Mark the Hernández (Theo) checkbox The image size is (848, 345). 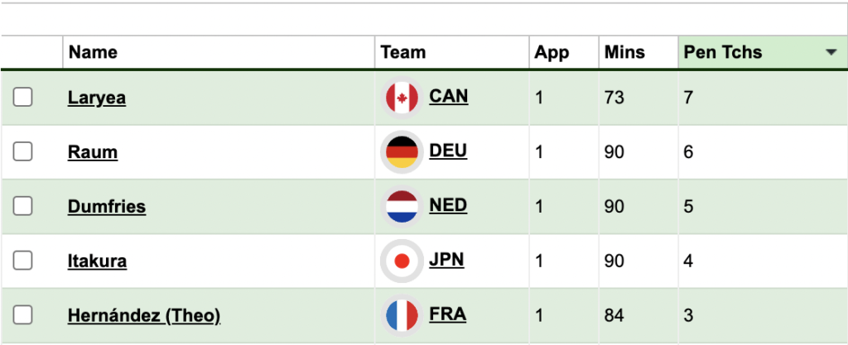[23, 315]
